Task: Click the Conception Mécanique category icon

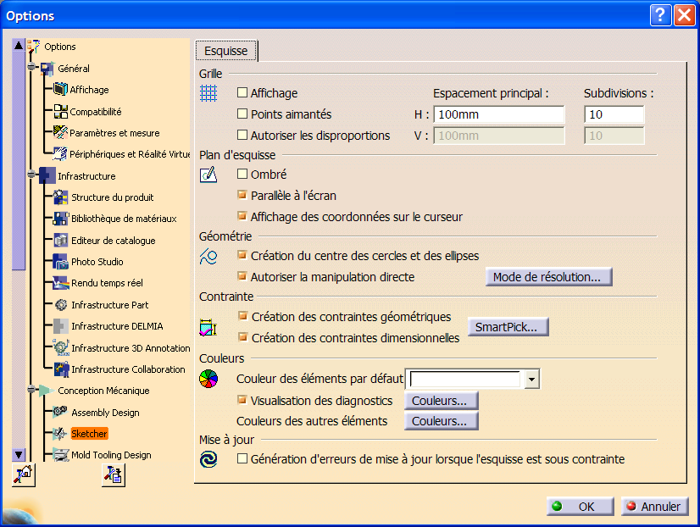Action: tap(47, 391)
